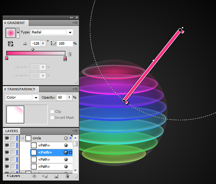Click target icon of first Path sublayer

pyautogui.click(x=66, y=145)
